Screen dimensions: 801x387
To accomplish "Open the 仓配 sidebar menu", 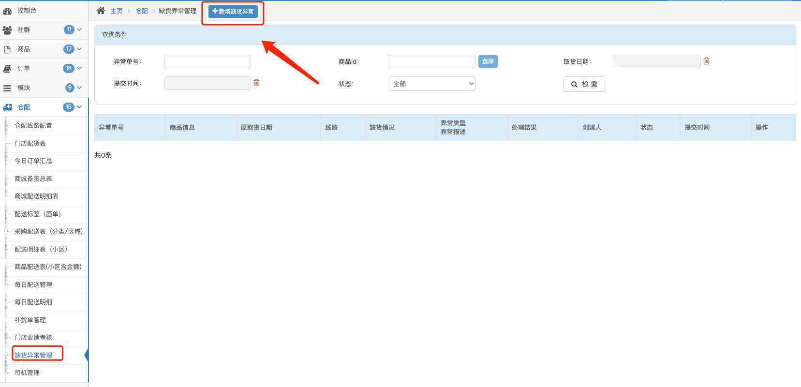I will (44, 107).
